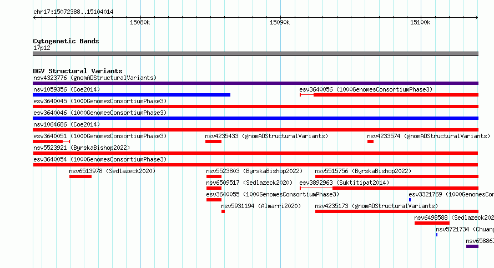Open the nsv5931194 (Almarri2020) label
Screen dimensions: 494x268
click(x=261, y=206)
